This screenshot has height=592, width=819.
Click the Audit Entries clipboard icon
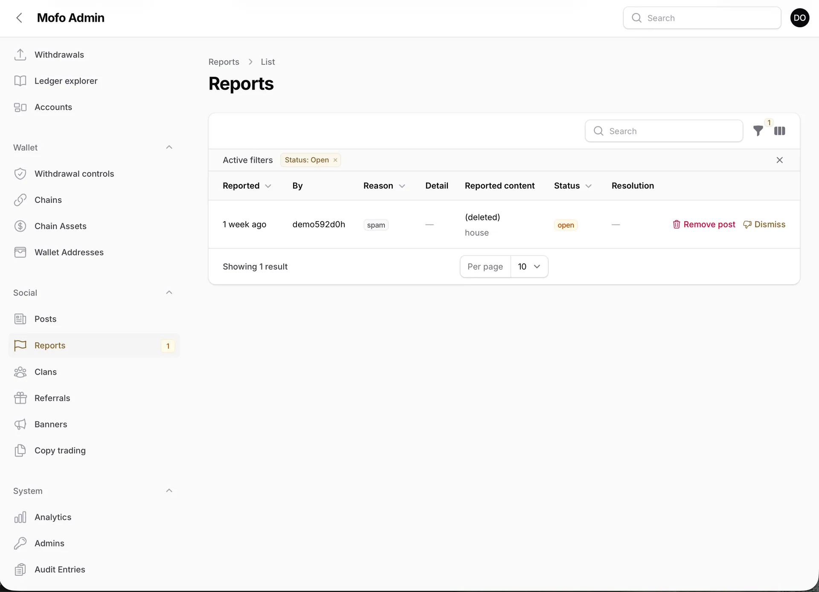tap(20, 569)
